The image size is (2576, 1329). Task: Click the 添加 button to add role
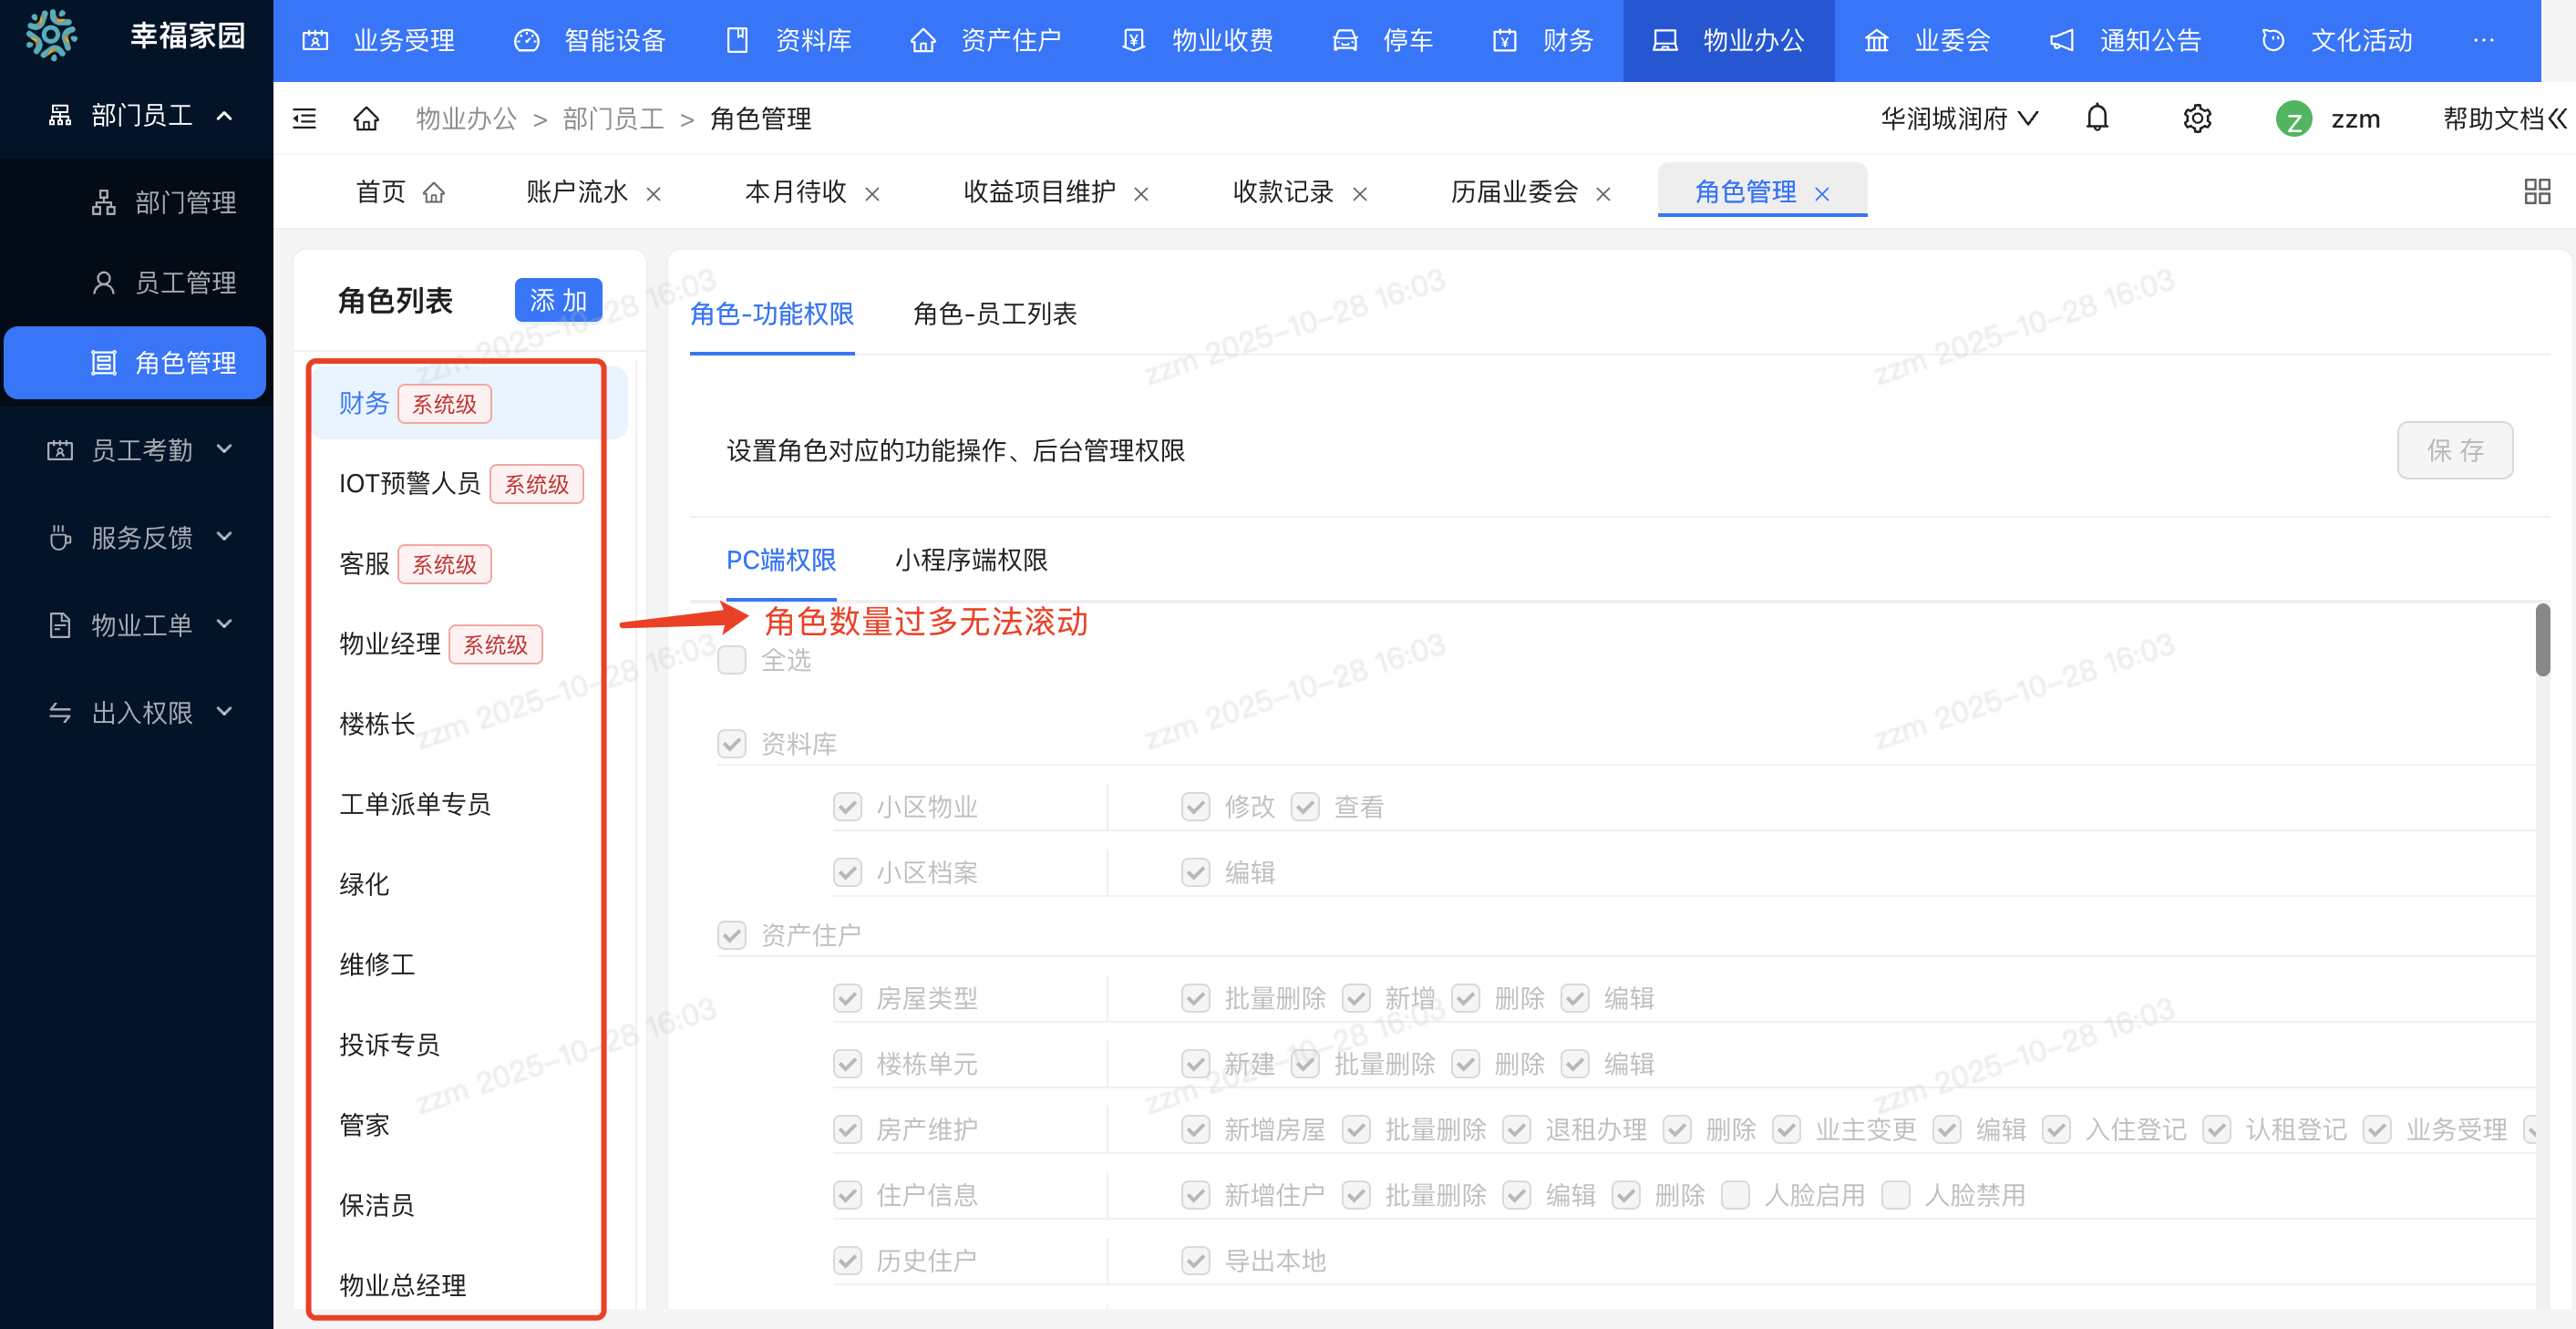click(558, 299)
